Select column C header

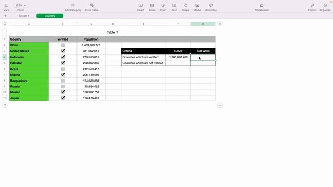pos(91,24)
